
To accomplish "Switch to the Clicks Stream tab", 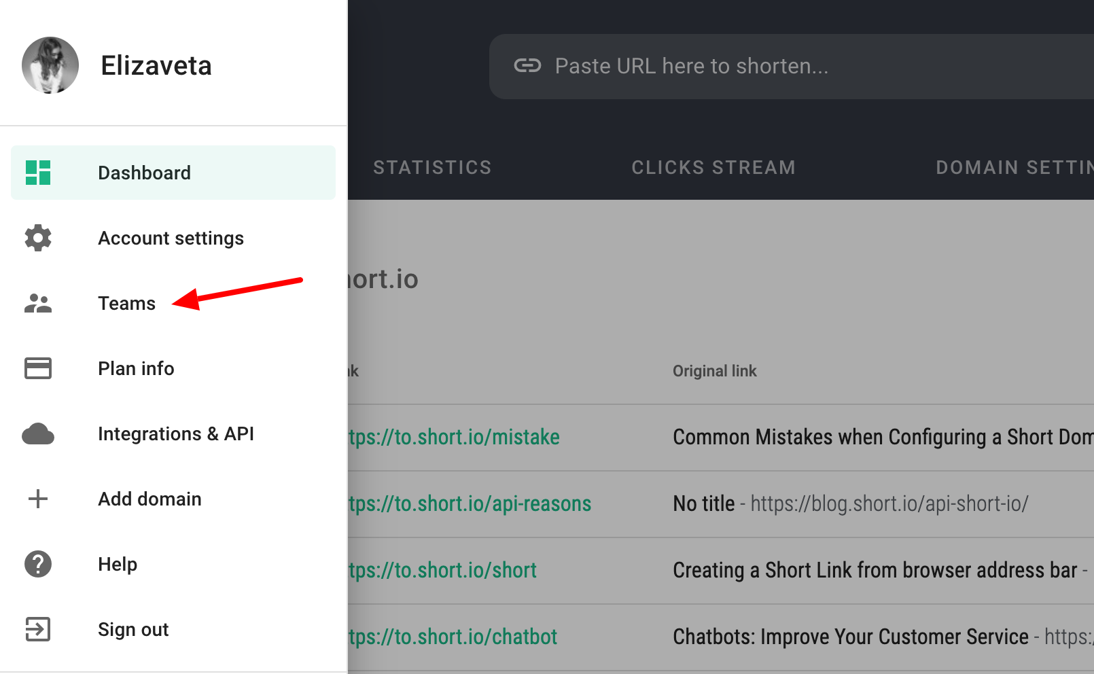I will coord(713,167).
